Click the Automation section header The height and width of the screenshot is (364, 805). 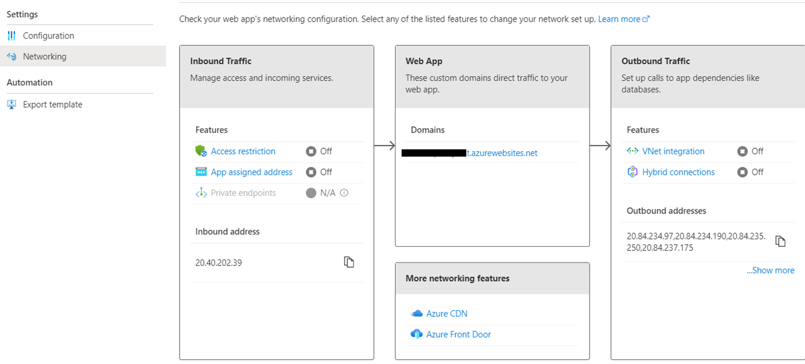point(30,82)
